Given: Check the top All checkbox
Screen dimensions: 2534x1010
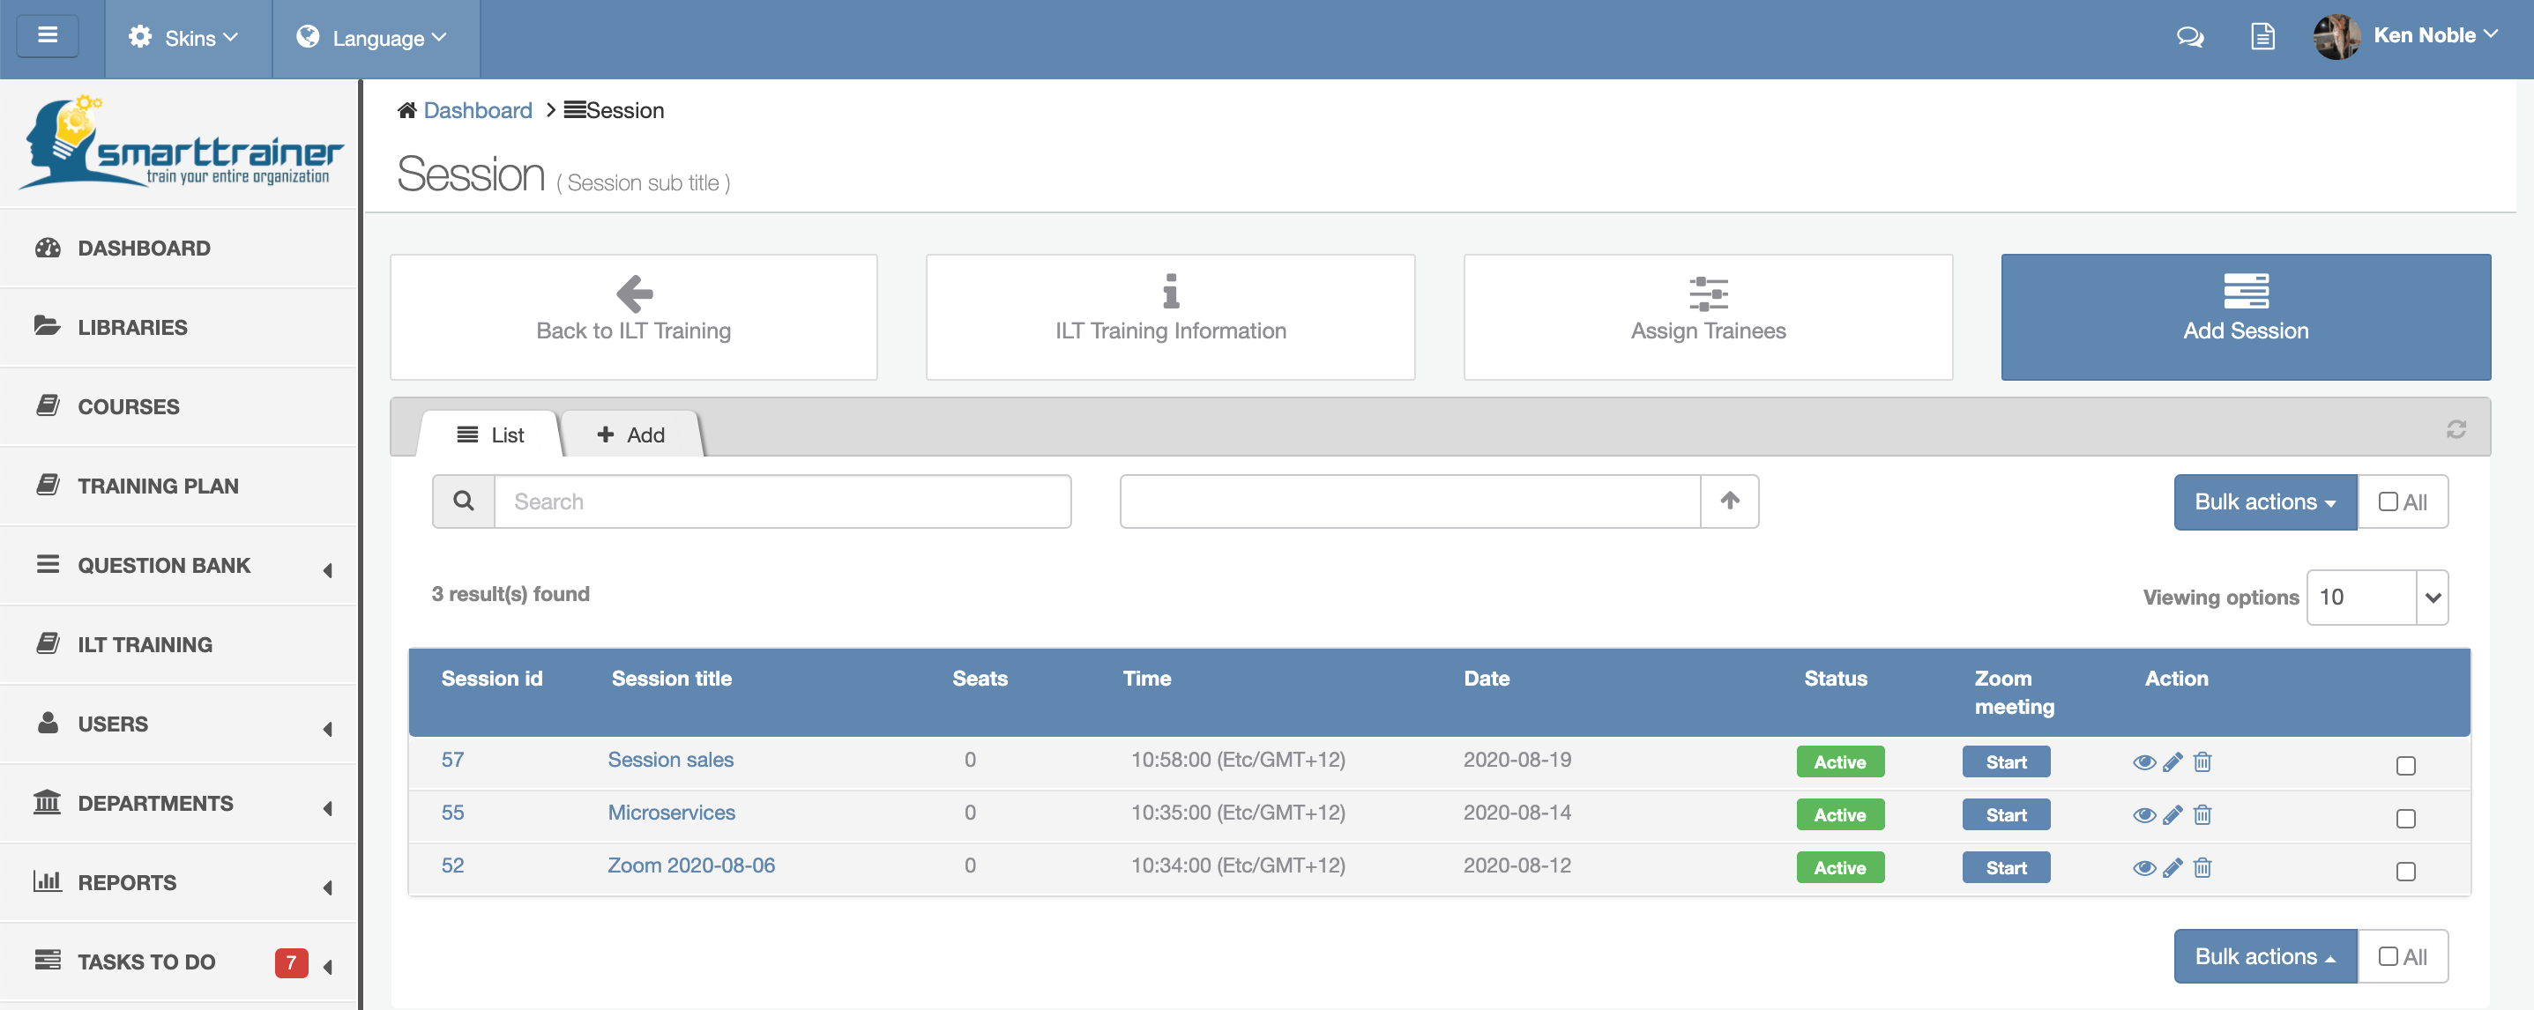Looking at the screenshot, I should pos(2388,501).
